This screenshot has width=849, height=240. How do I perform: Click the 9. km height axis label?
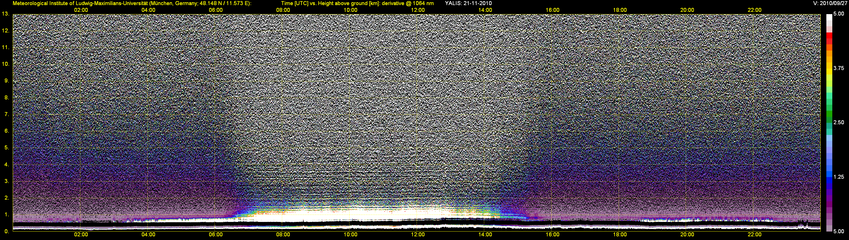(x=7, y=80)
